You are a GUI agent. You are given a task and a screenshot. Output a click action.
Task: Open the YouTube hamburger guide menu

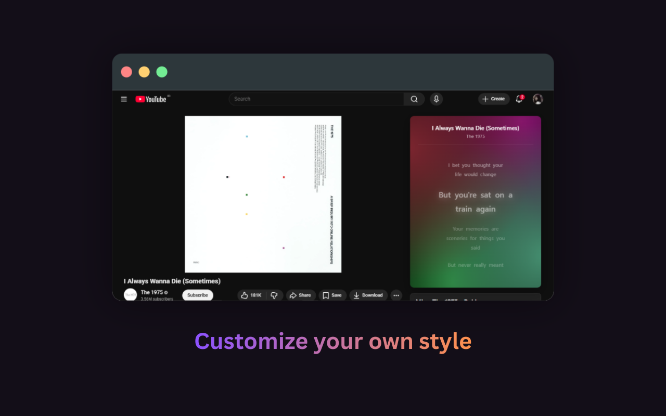pos(124,99)
